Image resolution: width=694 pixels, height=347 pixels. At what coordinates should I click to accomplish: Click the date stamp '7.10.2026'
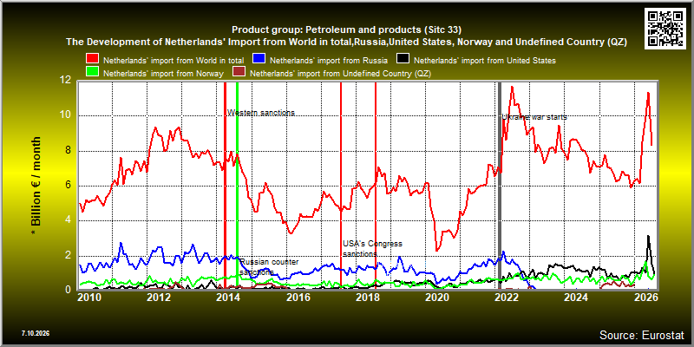[36, 333]
